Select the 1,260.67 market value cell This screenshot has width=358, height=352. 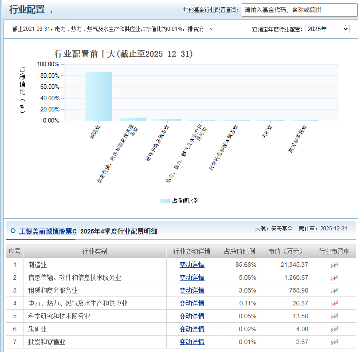click(287, 277)
